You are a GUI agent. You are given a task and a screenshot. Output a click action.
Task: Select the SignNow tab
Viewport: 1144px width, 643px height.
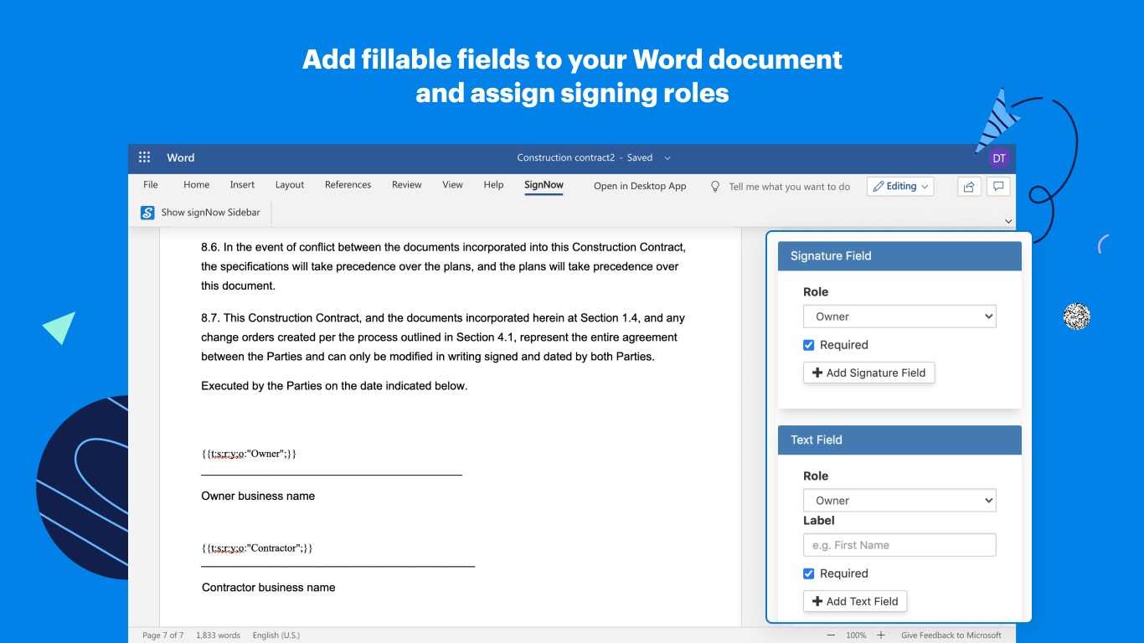click(x=544, y=185)
